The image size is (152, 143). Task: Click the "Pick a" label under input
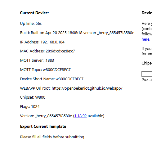(x=147, y=80)
